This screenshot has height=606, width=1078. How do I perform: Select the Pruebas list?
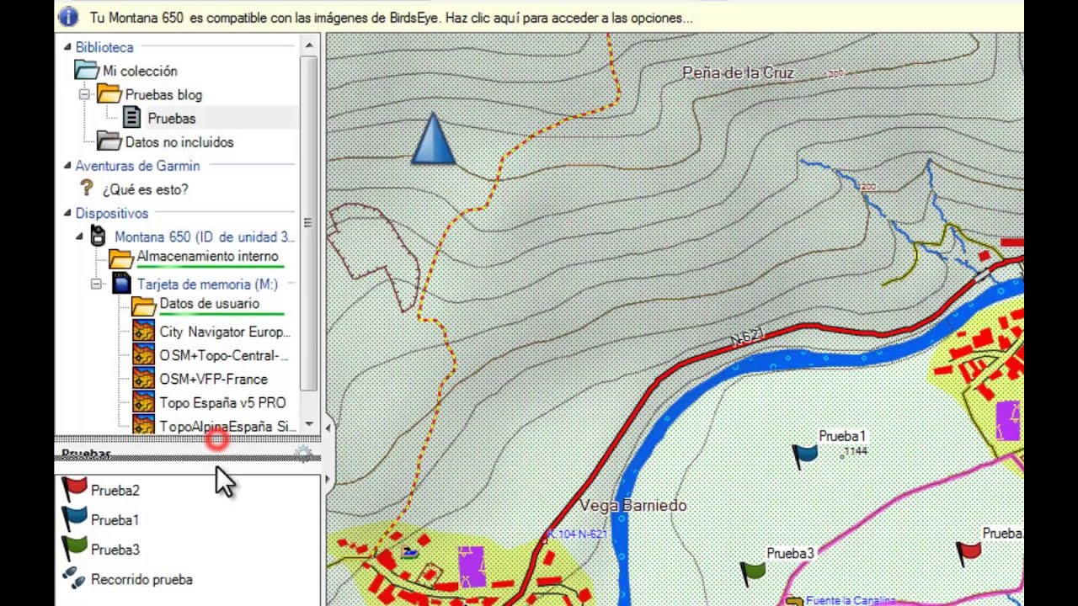[x=172, y=119]
